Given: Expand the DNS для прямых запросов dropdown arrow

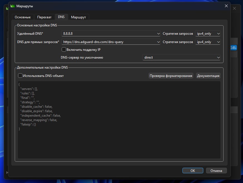Looking at the screenshot, I should [x=158, y=42].
